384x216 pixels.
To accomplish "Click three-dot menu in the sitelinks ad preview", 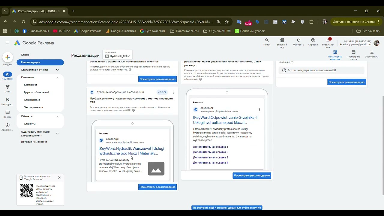I will [x=259, y=109].
